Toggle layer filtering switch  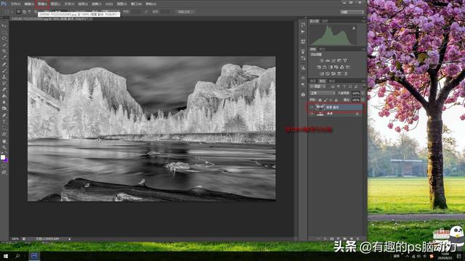[363, 86]
